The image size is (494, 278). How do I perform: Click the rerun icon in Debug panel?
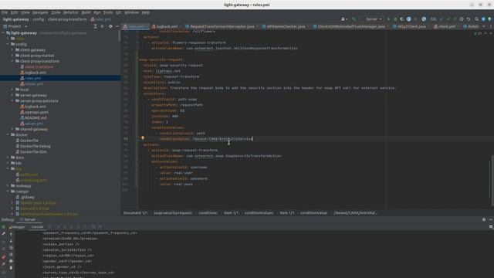[3, 227]
